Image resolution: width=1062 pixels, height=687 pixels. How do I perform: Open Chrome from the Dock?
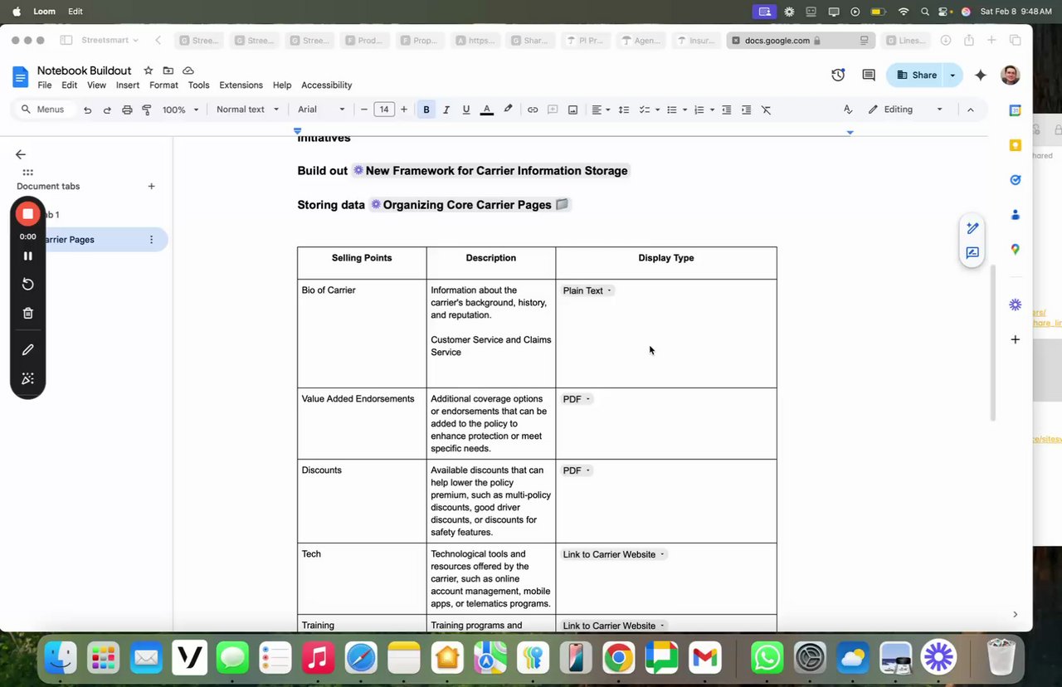(619, 659)
